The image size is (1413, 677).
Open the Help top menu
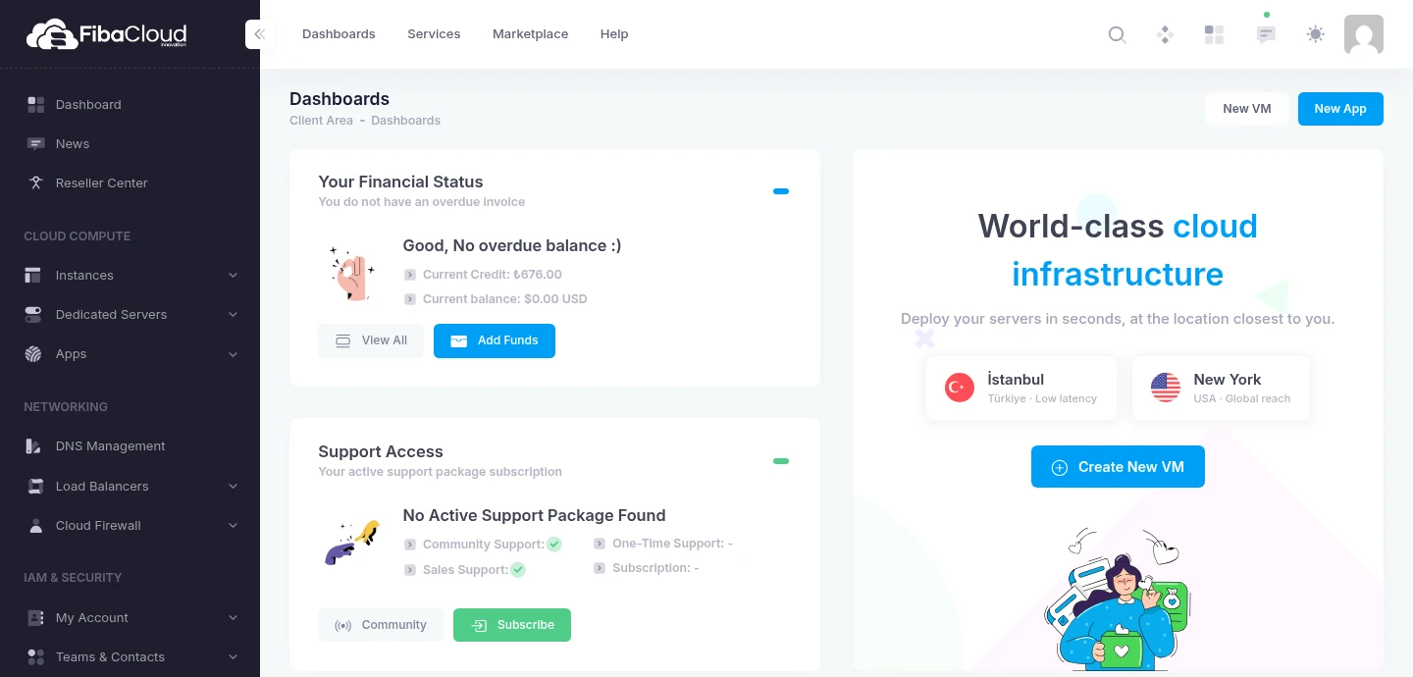pyautogui.click(x=614, y=34)
